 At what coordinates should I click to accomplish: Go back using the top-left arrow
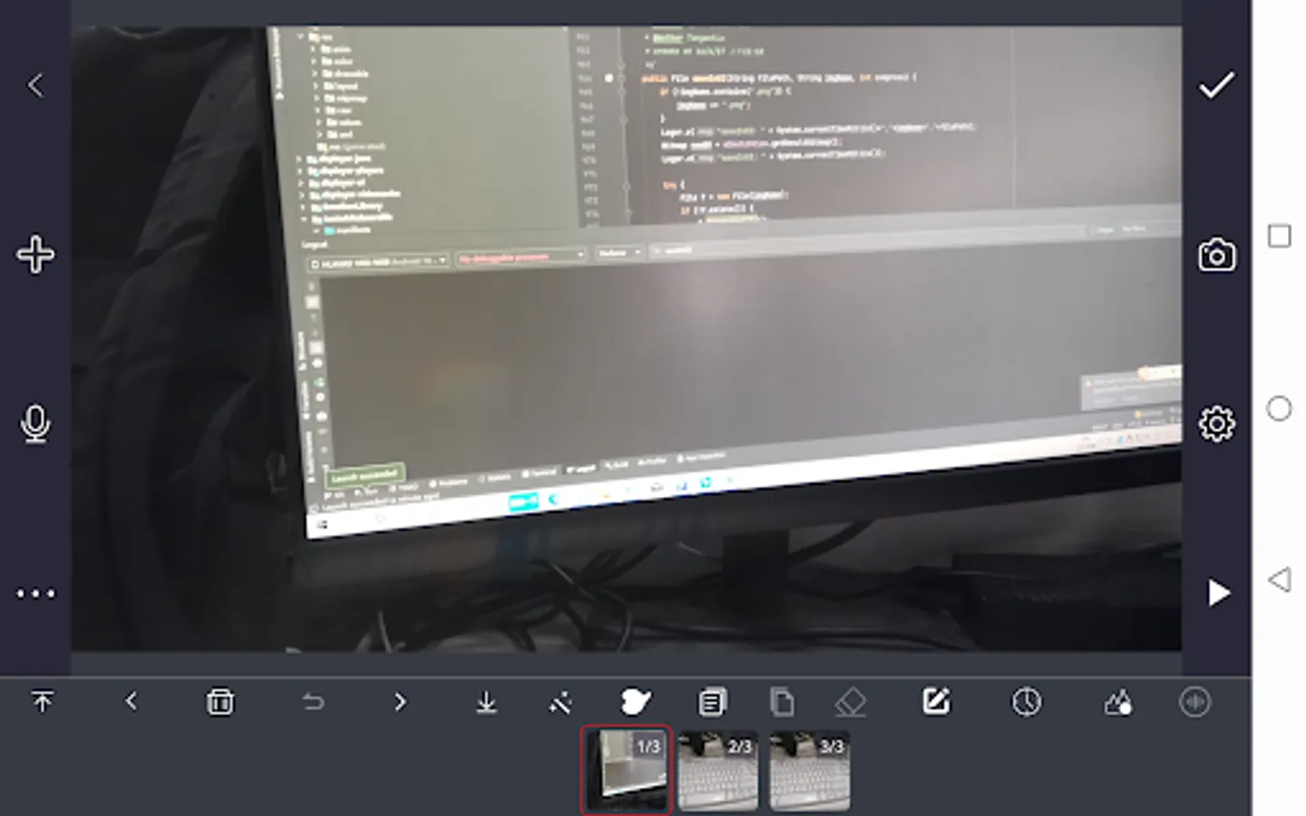point(35,85)
